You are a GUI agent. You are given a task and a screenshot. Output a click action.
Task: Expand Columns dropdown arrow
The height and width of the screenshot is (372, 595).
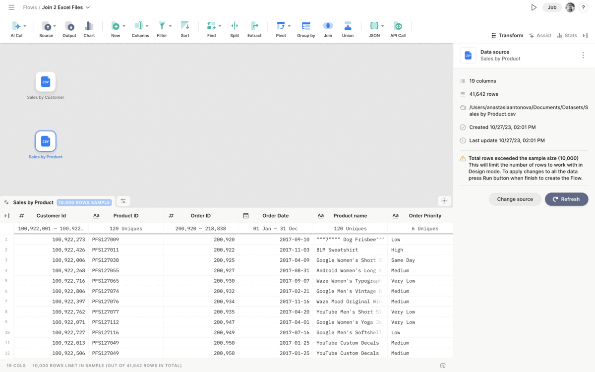point(147,26)
